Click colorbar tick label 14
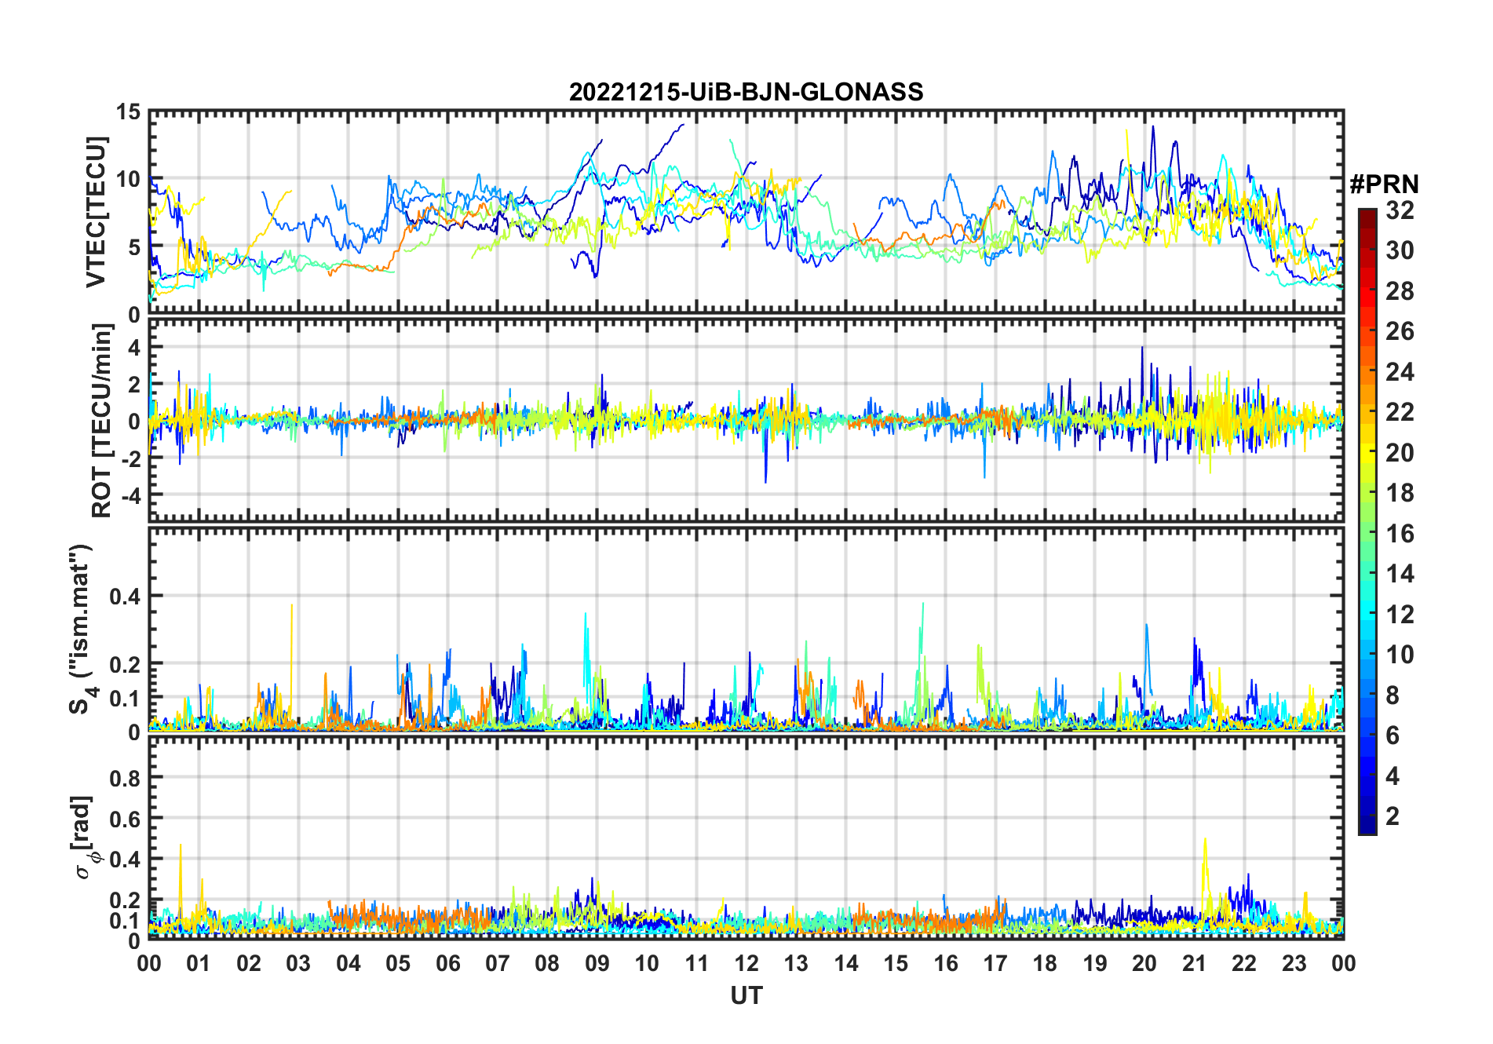Image resolution: width=1493 pixels, height=1044 pixels. coord(1400,574)
